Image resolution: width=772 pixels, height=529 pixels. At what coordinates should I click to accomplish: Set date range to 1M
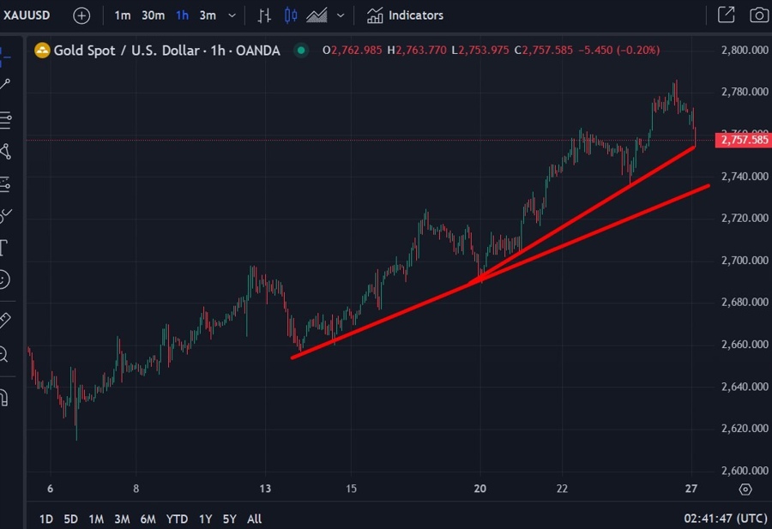point(96,519)
